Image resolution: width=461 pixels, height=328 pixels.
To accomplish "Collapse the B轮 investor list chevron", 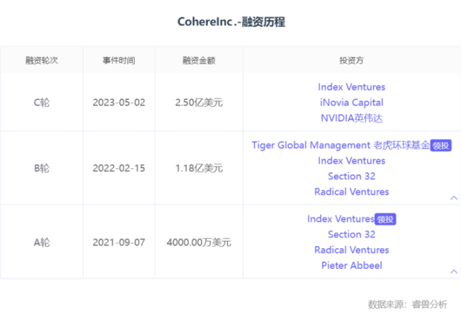I will coord(454,198).
